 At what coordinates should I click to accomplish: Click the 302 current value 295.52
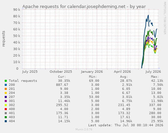(x=62, y=105)
